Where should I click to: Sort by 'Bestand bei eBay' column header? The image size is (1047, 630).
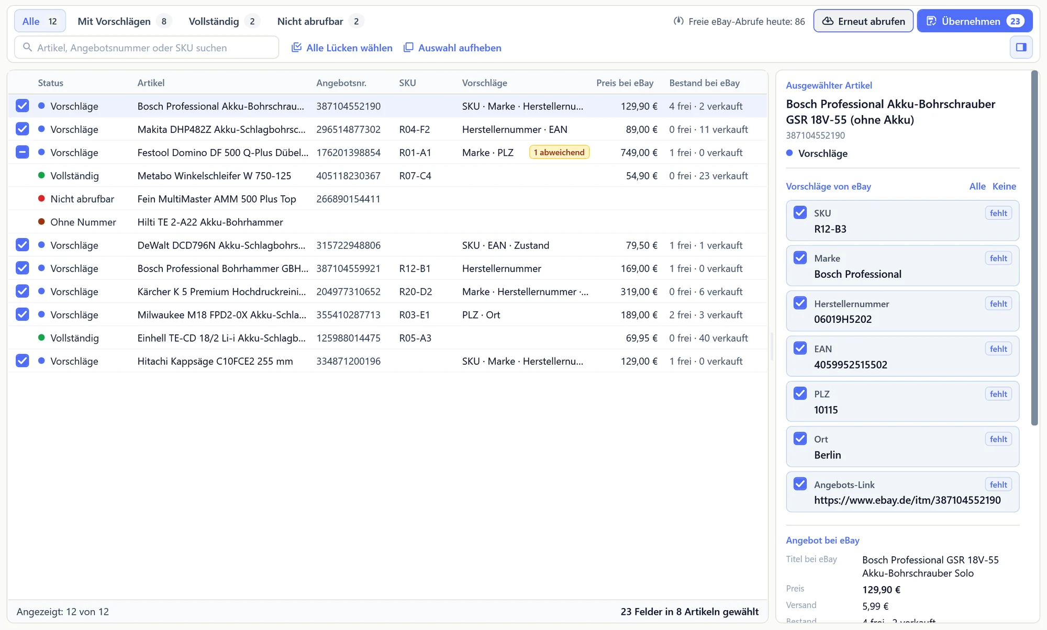(704, 83)
